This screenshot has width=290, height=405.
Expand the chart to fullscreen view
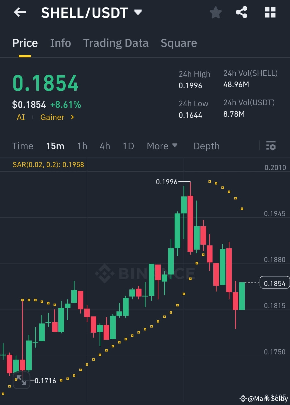[22, 381]
